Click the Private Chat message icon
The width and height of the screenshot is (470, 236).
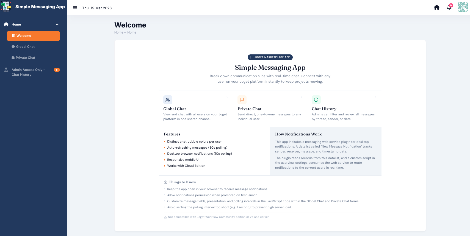pyautogui.click(x=242, y=100)
